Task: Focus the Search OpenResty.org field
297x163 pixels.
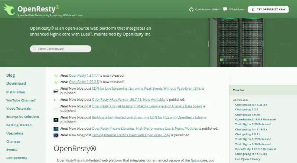Action: [61, 49]
